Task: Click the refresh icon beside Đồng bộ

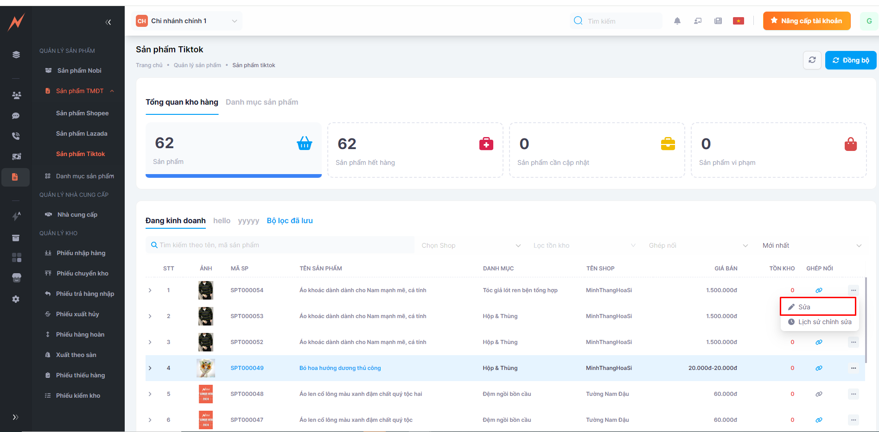Action: 812,60
